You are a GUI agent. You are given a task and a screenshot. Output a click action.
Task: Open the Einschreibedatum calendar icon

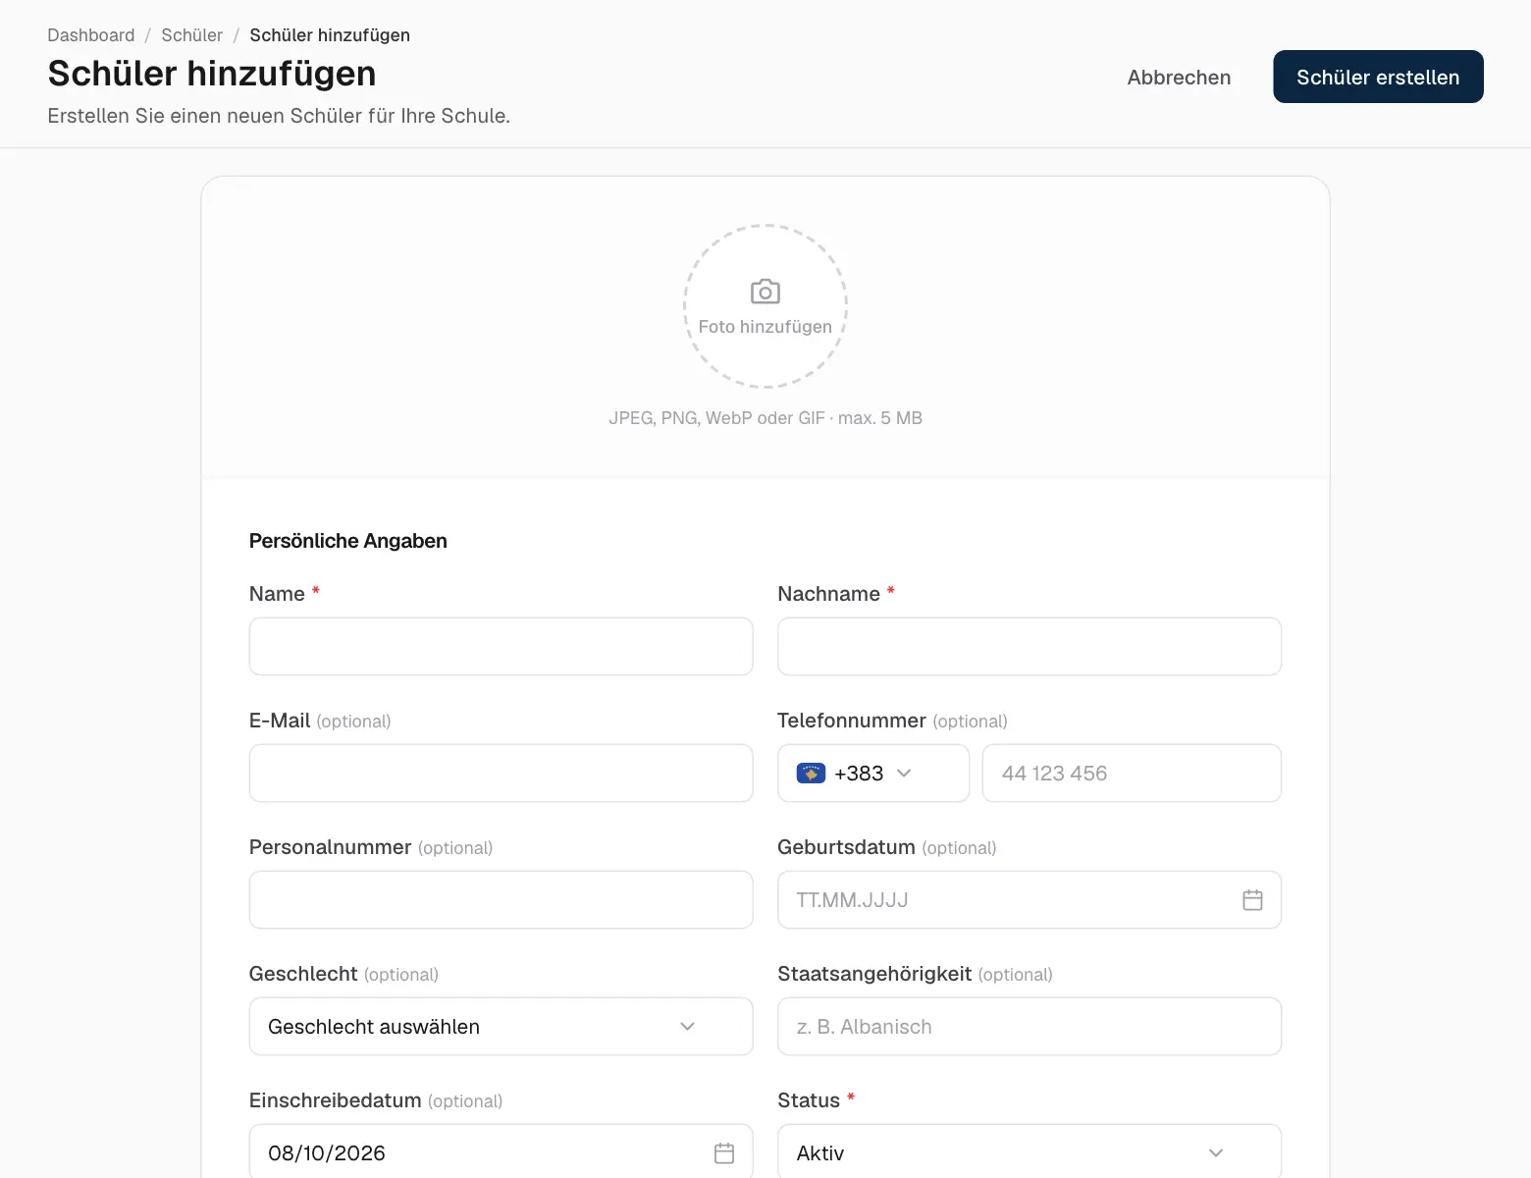(x=724, y=1152)
